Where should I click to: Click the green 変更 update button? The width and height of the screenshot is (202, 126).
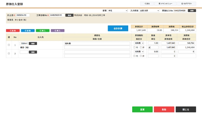click(x=142, y=109)
